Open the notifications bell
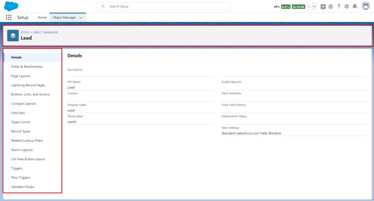 click(355, 6)
